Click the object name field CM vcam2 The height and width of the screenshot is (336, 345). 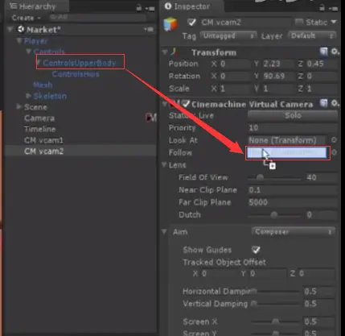tap(246, 23)
